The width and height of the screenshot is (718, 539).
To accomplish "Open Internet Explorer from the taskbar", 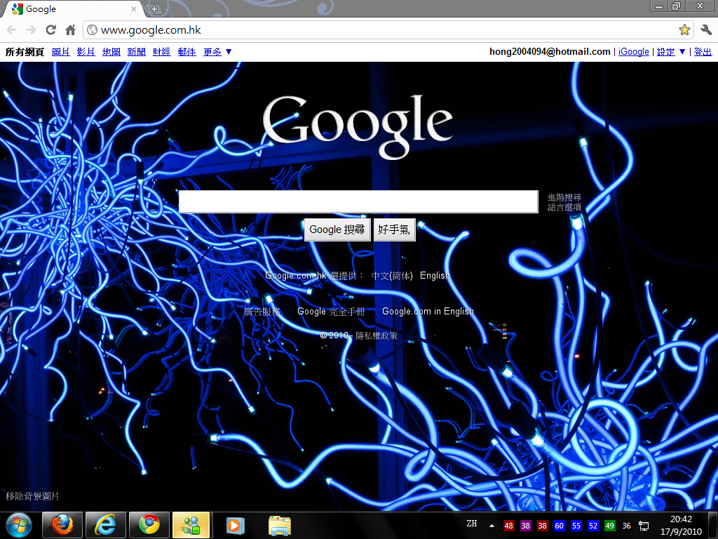I will (106, 524).
